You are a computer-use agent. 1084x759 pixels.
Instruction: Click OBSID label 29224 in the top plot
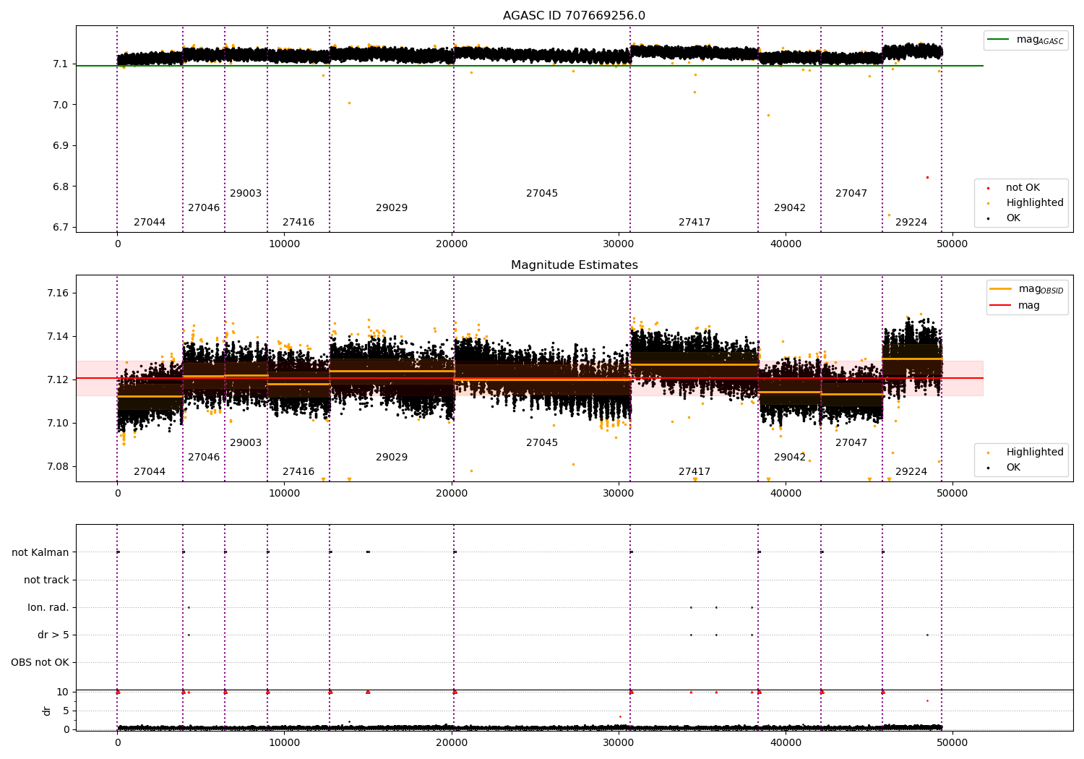pyautogui.click(x=911, y=223)
